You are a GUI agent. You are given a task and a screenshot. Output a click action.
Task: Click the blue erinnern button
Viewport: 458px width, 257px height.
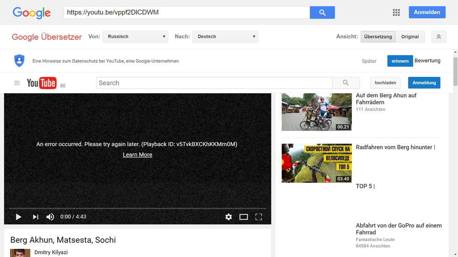[400, 61]
